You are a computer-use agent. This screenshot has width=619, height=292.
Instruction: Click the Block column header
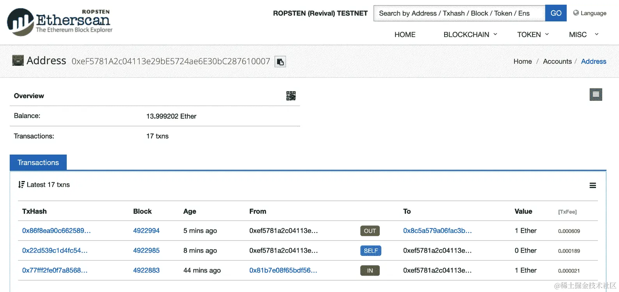(x=142, y=211)
